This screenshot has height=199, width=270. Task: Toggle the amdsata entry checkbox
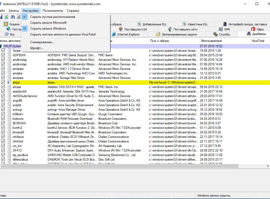3,69
